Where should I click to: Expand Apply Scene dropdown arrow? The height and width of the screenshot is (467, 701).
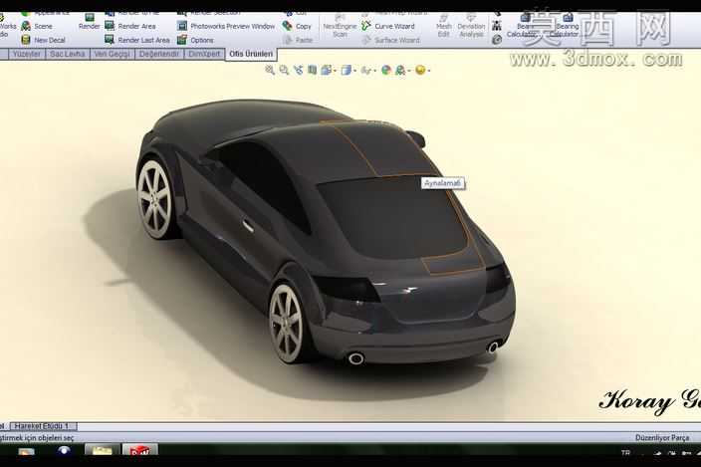(x=408, y=71)
